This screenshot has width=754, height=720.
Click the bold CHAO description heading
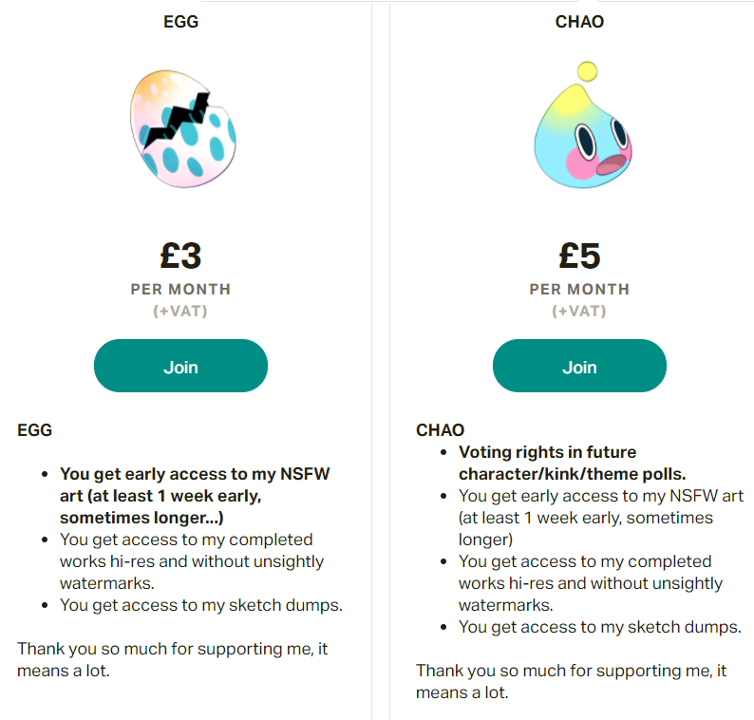tap(440, 429)
